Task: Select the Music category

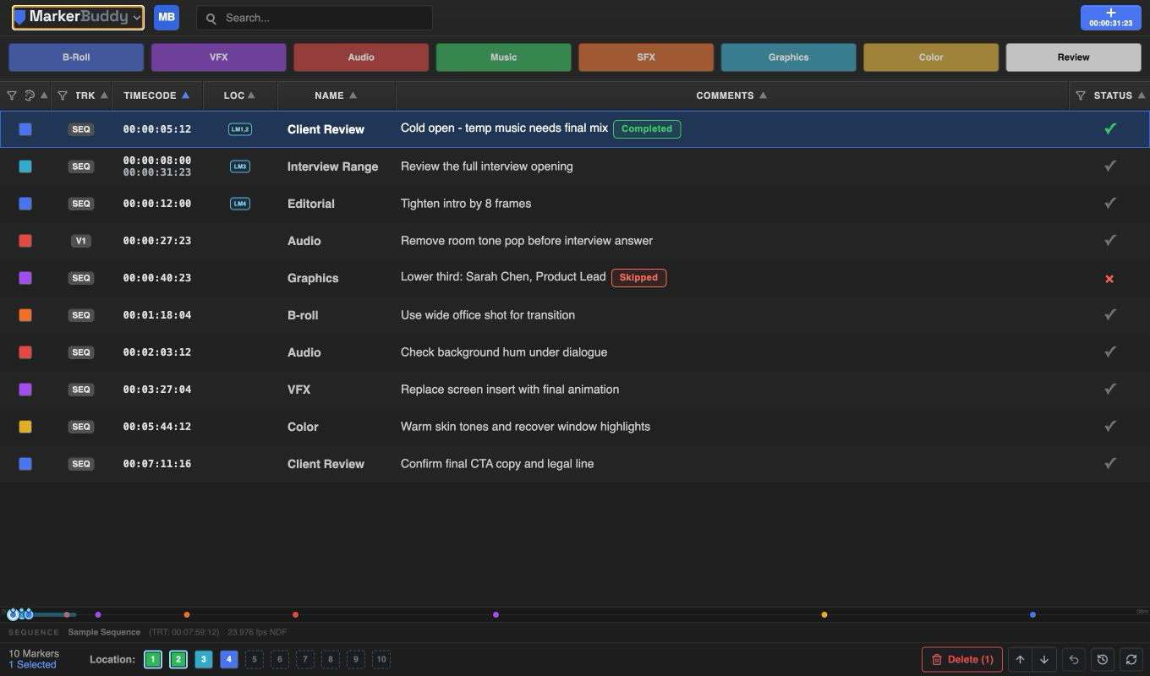Action: (503, 57)
